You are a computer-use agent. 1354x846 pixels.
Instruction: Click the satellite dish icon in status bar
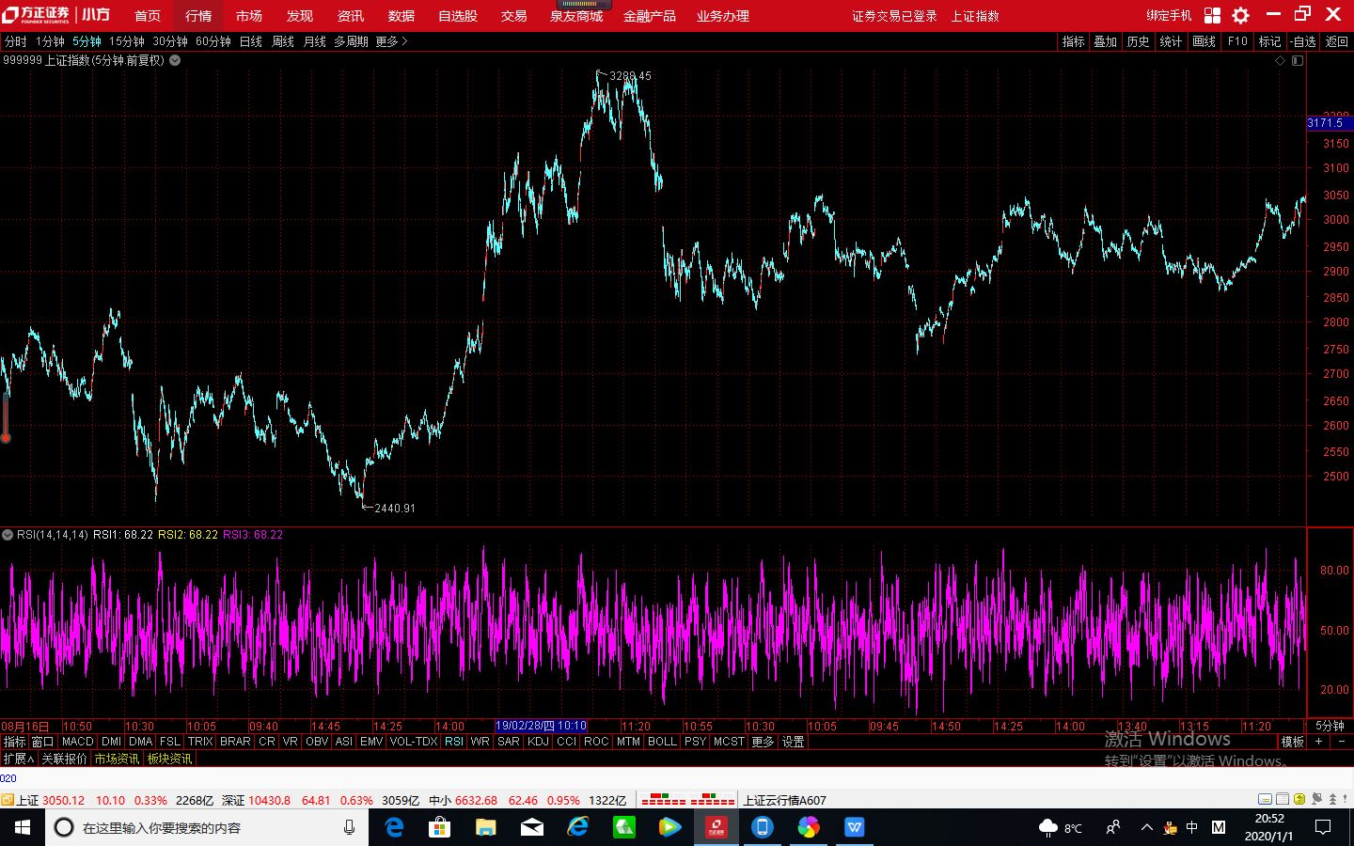click(1315, 799)
